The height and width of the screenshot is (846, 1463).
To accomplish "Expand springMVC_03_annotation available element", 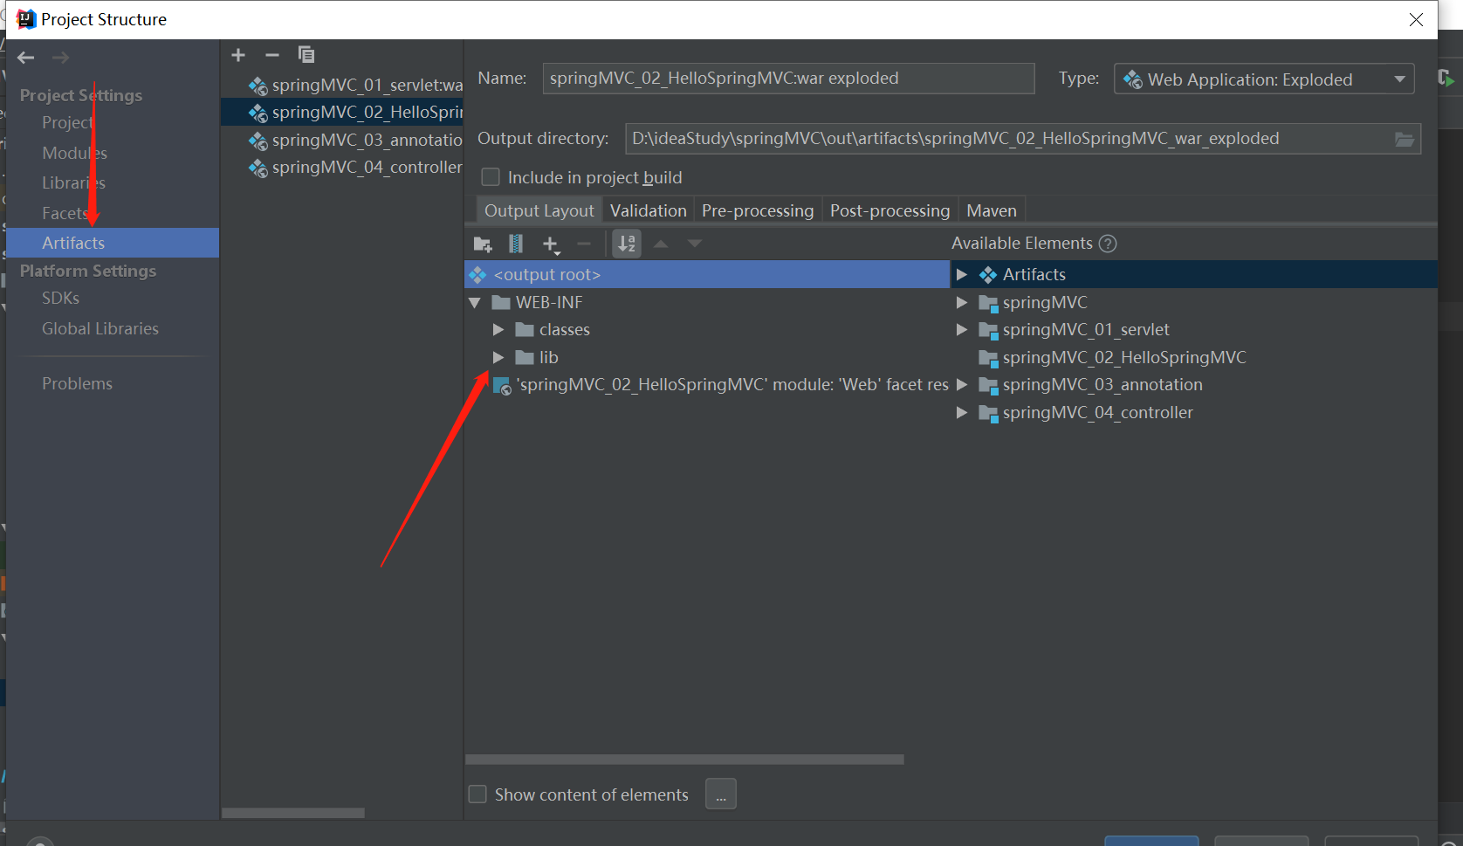I will point(962,385).
